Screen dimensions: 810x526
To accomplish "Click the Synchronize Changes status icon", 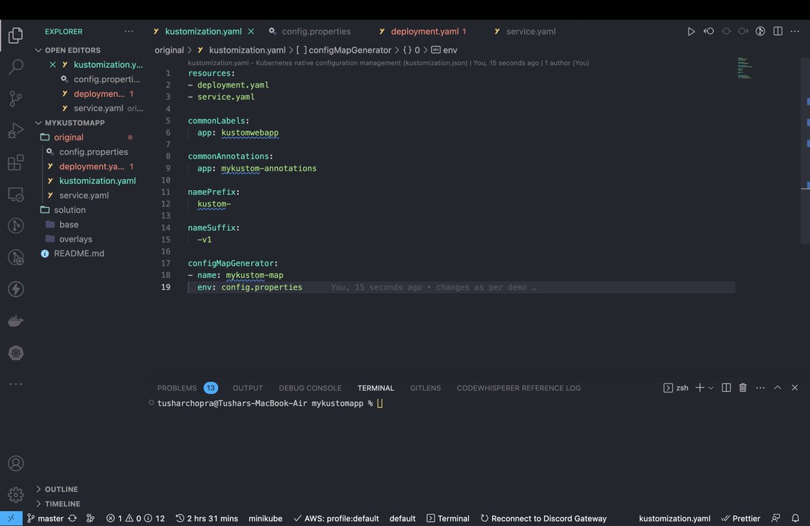I will (72, 519).
